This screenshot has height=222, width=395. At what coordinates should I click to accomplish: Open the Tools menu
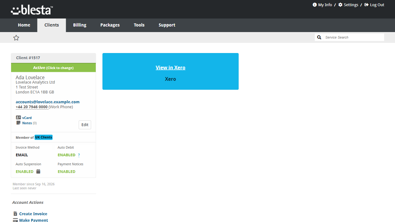coord(139,25)
